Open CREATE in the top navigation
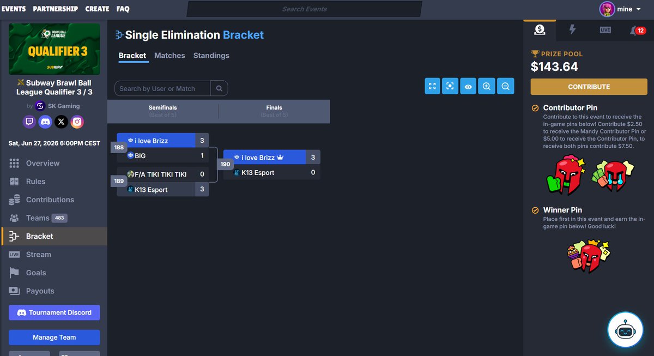This screenshot has height=356, width=654. click(98, 9)
